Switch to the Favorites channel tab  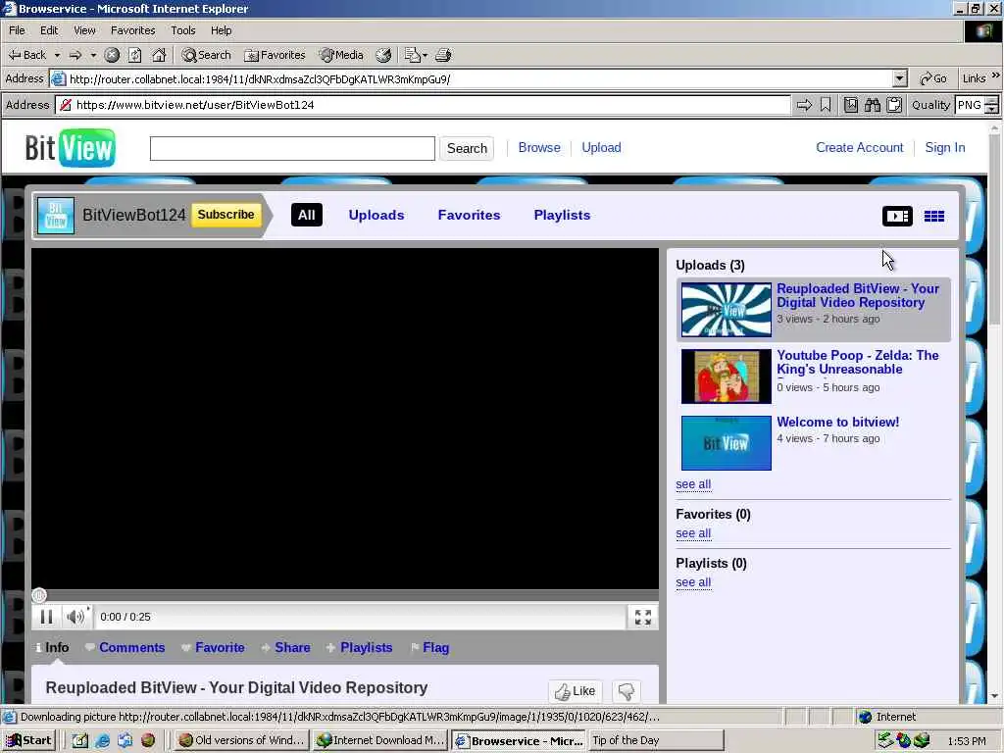click(470, 215)
